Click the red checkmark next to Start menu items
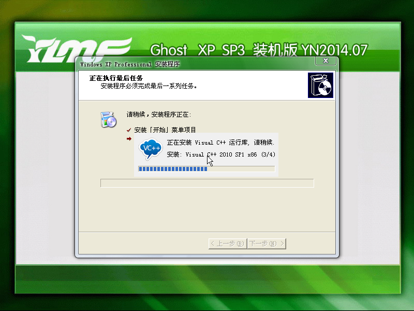 [x=129, y=130]
